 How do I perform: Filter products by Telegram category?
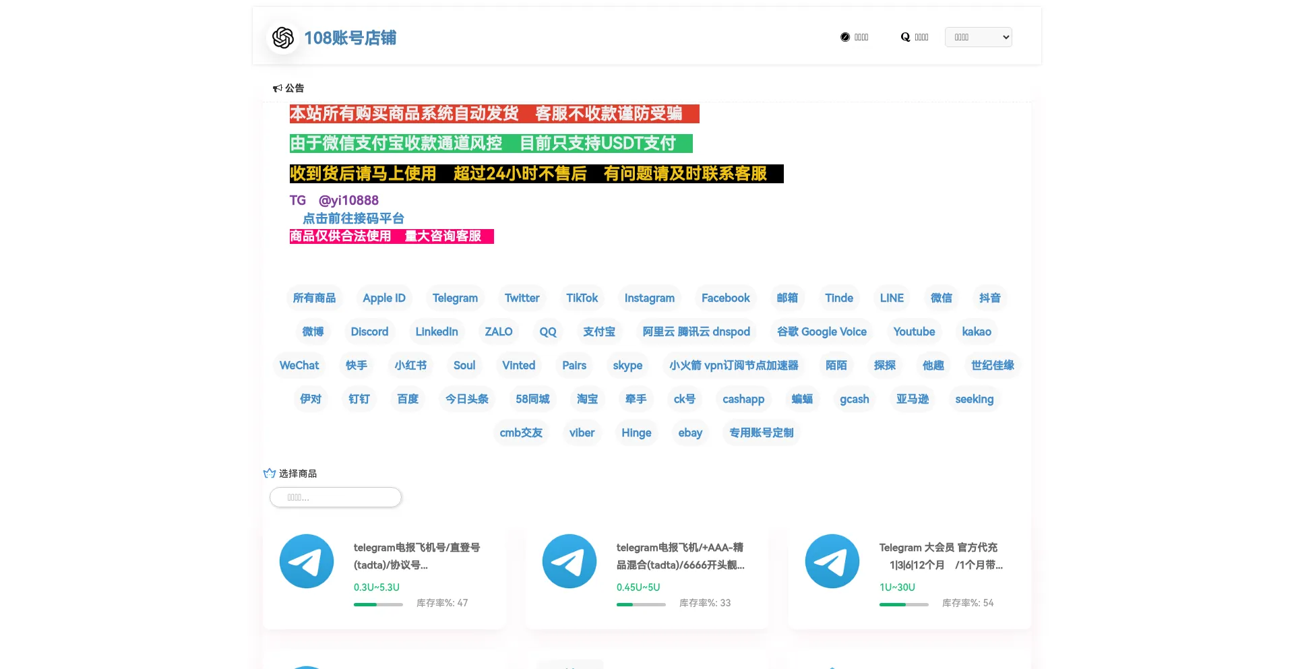tap(455, 298)
